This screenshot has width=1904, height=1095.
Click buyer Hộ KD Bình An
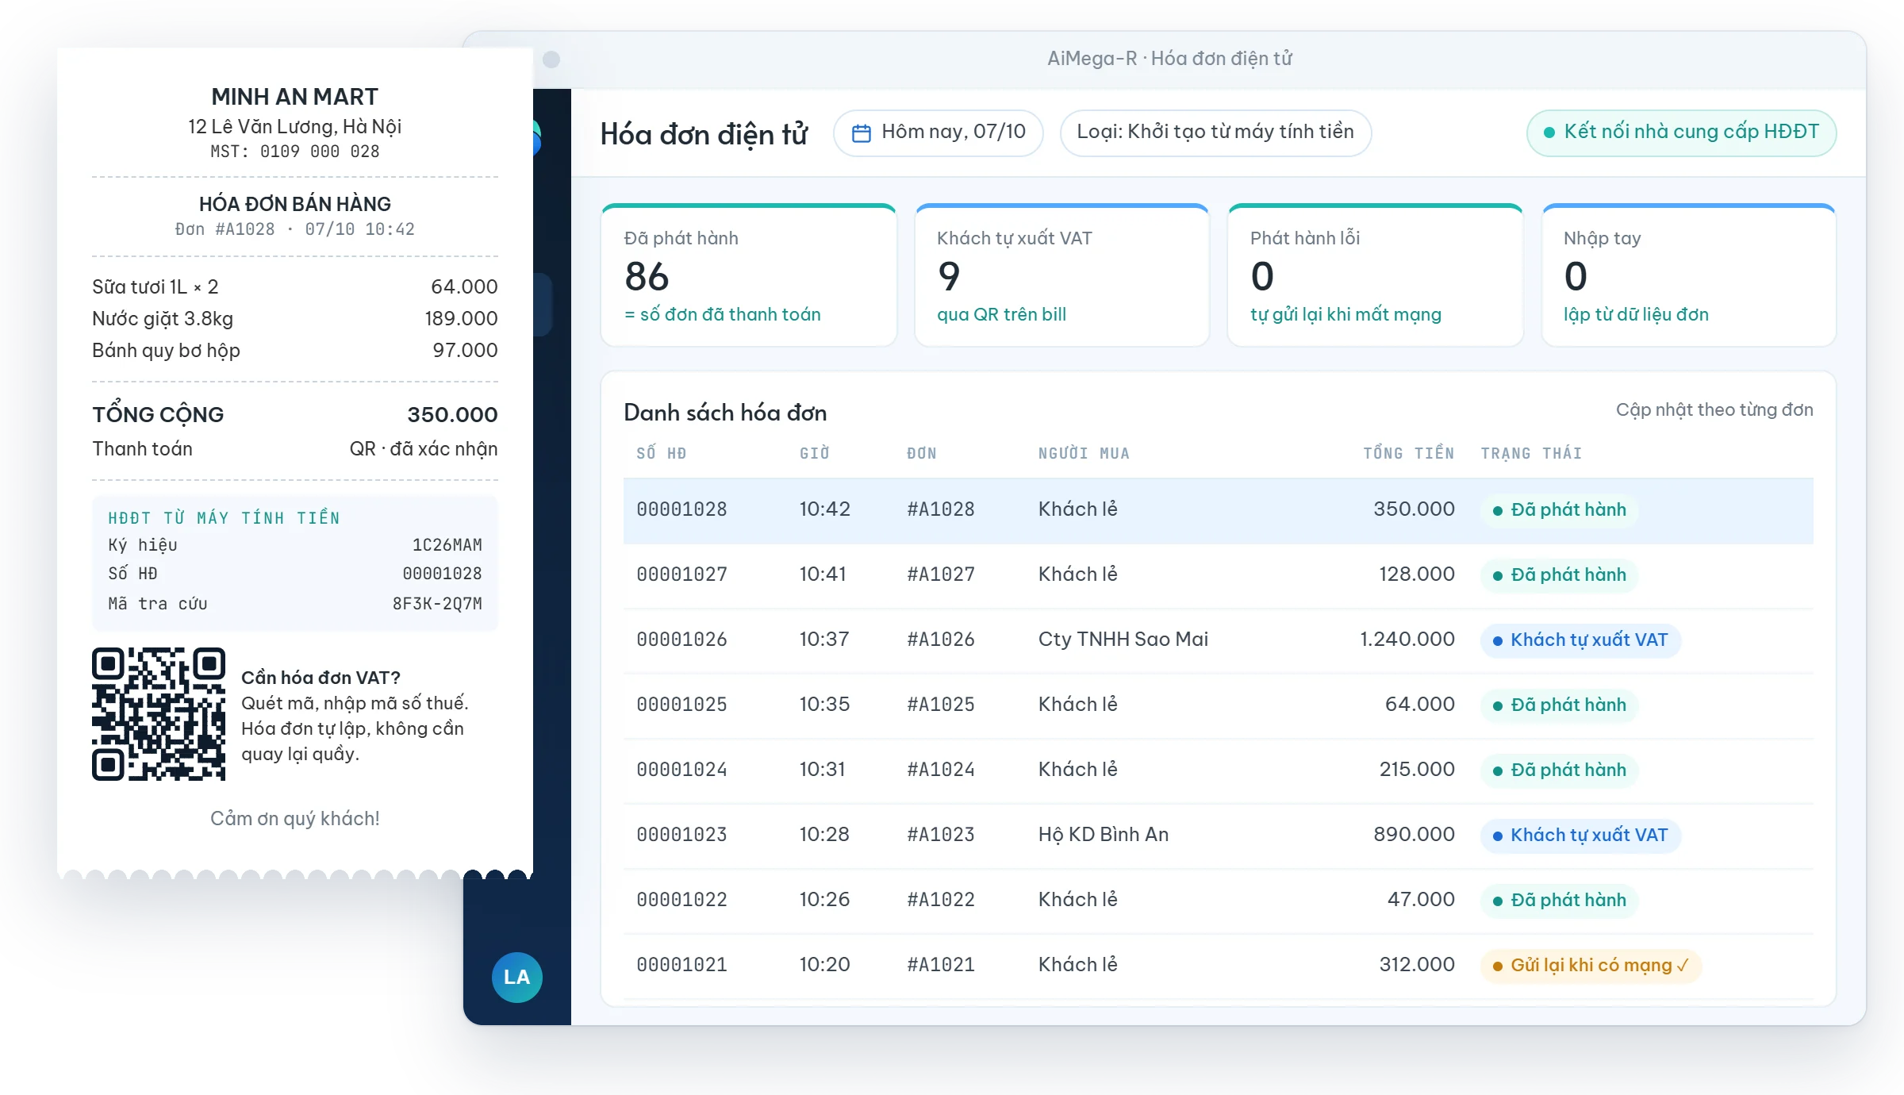tap(1103, 835)
